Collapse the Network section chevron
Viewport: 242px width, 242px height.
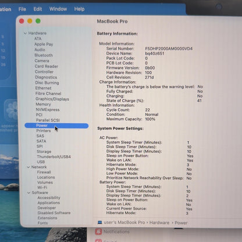pos(29,167)
